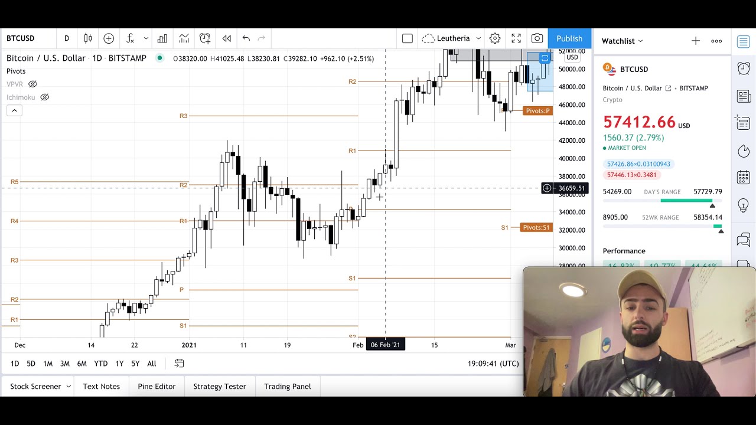Image resolution: width=756 pixels, height=425 pixels.
Task: Create an alert with the clock-plus icon
Action: coord(205,38)
